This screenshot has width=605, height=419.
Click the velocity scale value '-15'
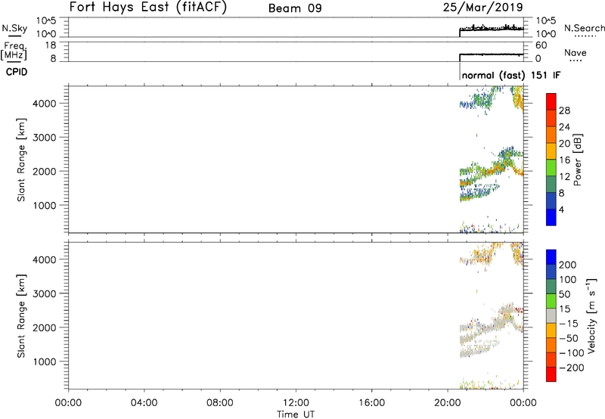coord(568,324)
